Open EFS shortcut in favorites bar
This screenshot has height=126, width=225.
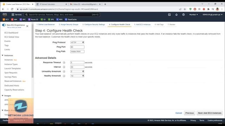point(51,20)
